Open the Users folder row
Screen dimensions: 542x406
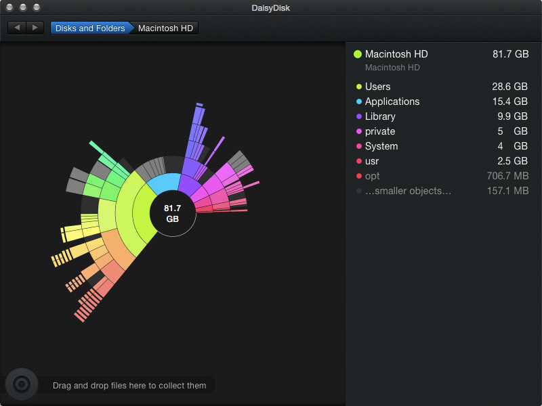pyautogui.click(x=442, y=87)
